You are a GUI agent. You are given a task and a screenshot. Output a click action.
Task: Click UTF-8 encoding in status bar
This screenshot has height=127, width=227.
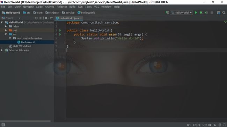207,125
